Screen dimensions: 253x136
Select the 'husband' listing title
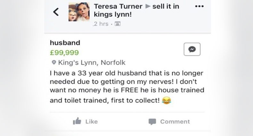tap(65, 43)
